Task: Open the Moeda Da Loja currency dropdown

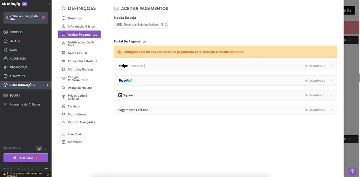Action: click(x=141, y=25)
